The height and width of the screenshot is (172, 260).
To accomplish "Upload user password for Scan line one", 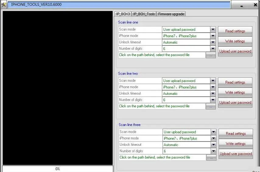I will pos(235,51).
